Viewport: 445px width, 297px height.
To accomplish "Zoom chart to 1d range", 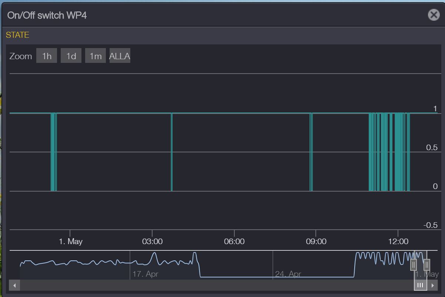I will pos(71,56).
